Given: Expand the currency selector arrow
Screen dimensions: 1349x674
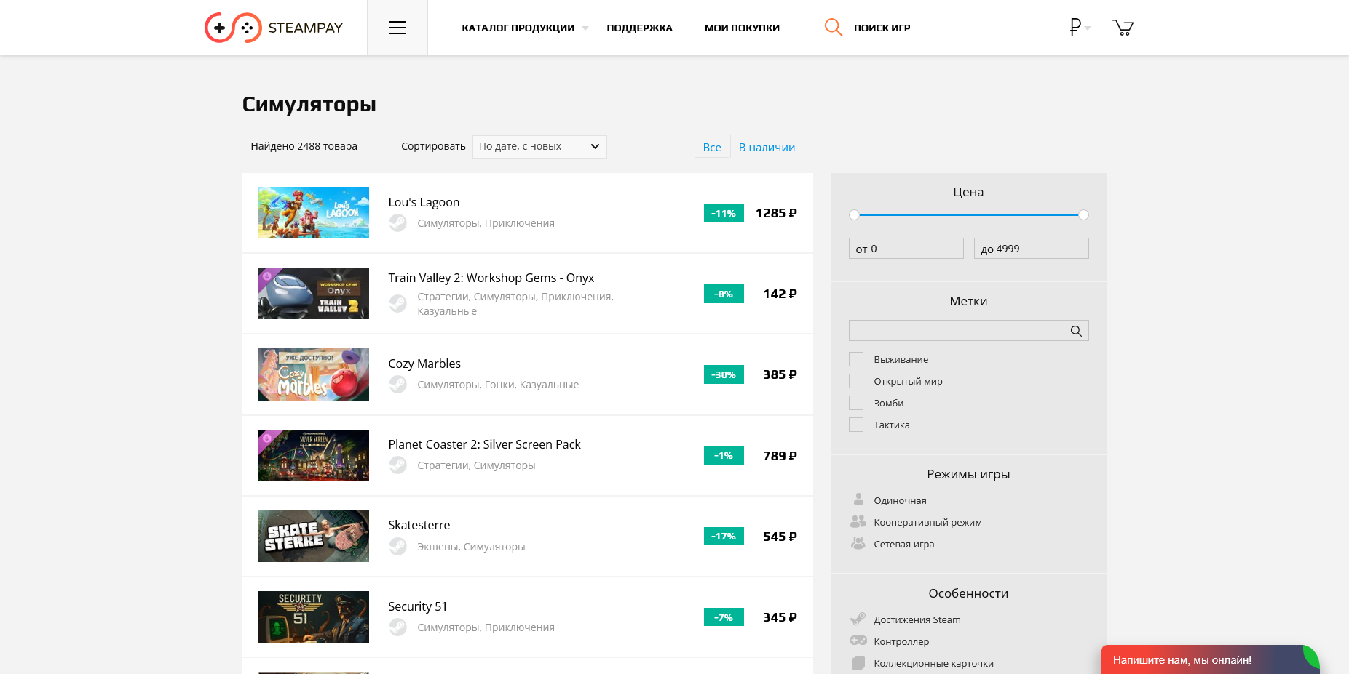Looking at the screenshot, I should tap(1088, 28).
